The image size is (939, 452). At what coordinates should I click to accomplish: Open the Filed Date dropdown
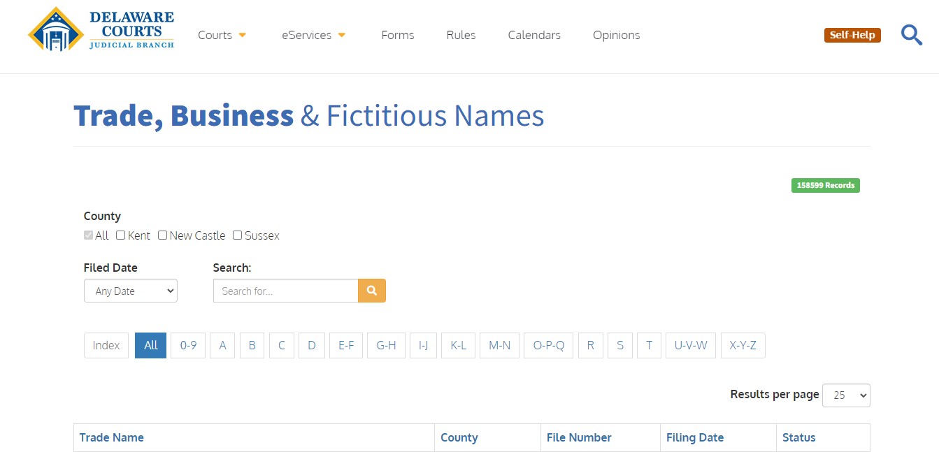click(x=130, y=290)
